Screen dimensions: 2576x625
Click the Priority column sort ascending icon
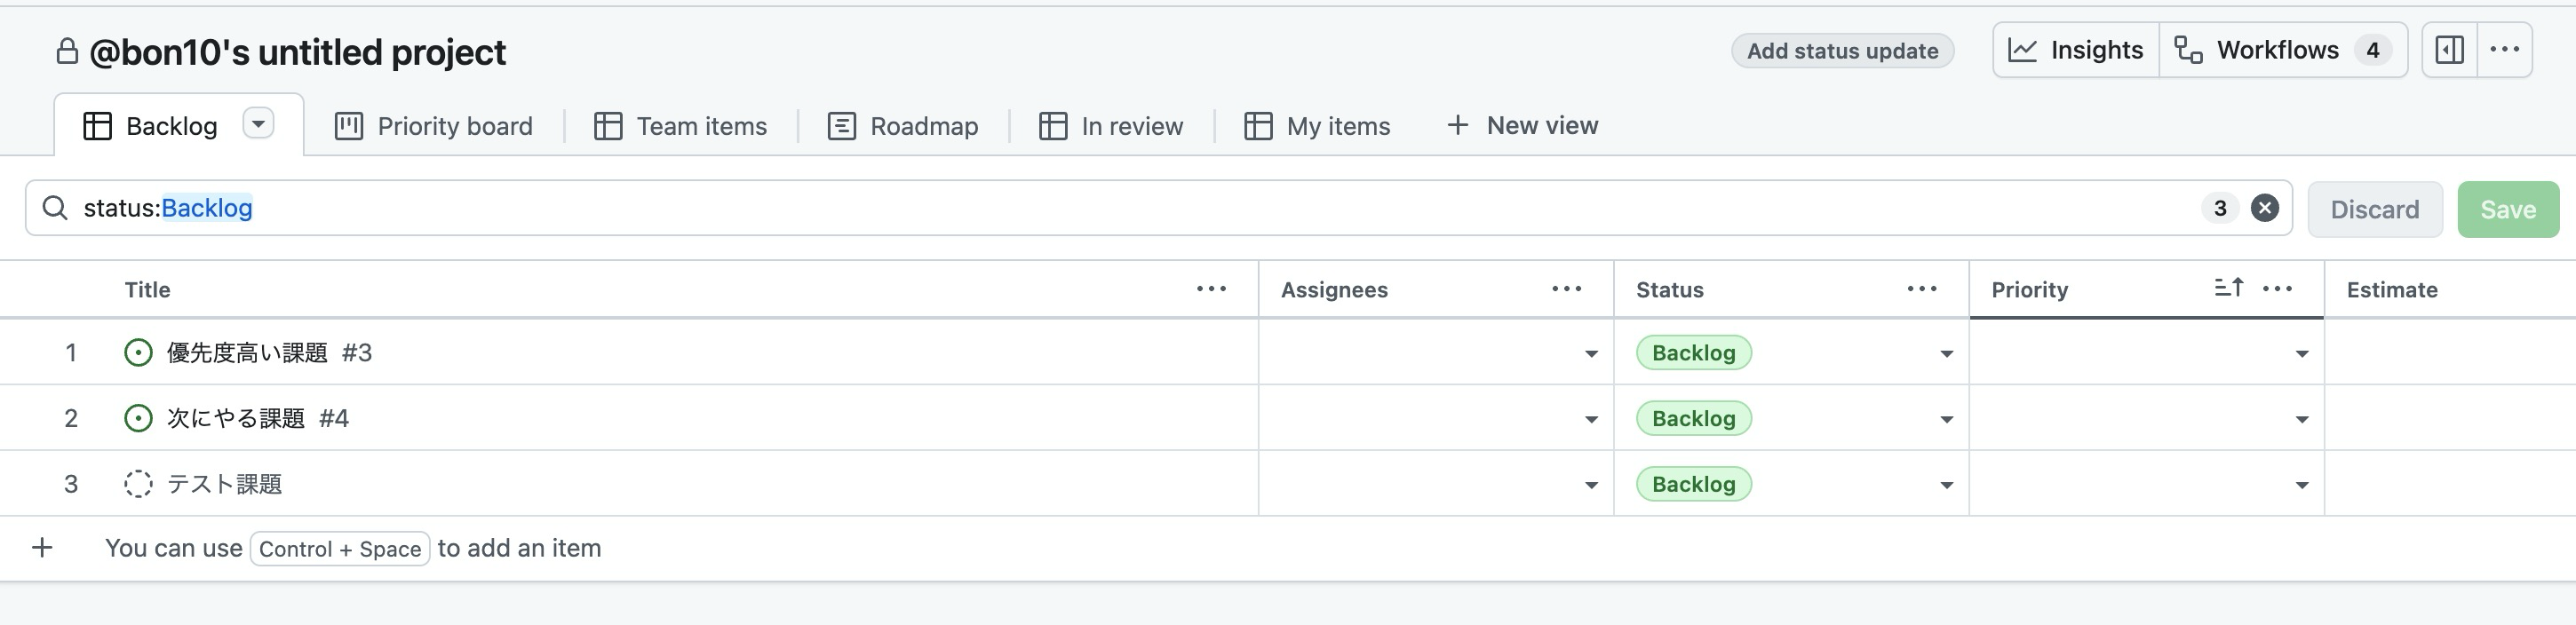pos(2228,288)
